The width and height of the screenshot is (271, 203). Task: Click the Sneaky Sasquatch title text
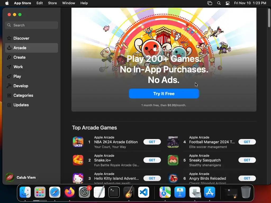[205, 160]
